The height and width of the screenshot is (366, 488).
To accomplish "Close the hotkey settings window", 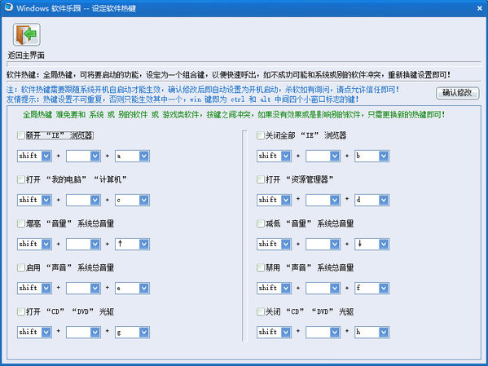I will click(x=480, y=8).
